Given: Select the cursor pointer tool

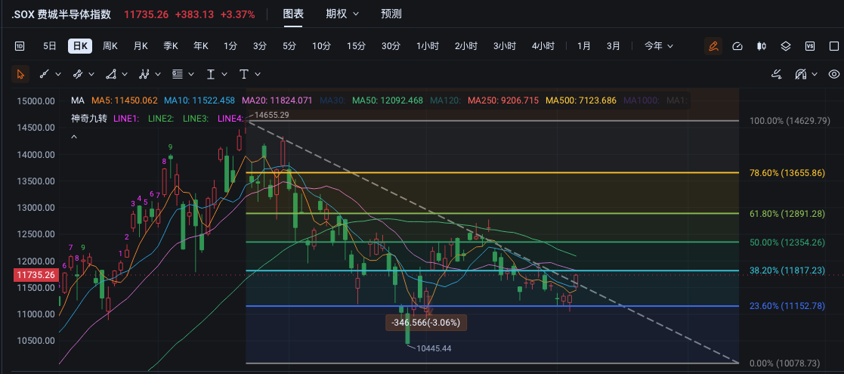Looking at the screenshot, I should click(20, 74).
